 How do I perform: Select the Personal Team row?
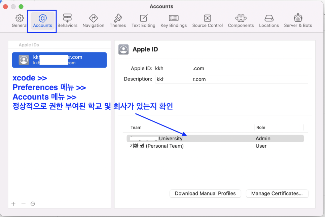pos(215,146)
